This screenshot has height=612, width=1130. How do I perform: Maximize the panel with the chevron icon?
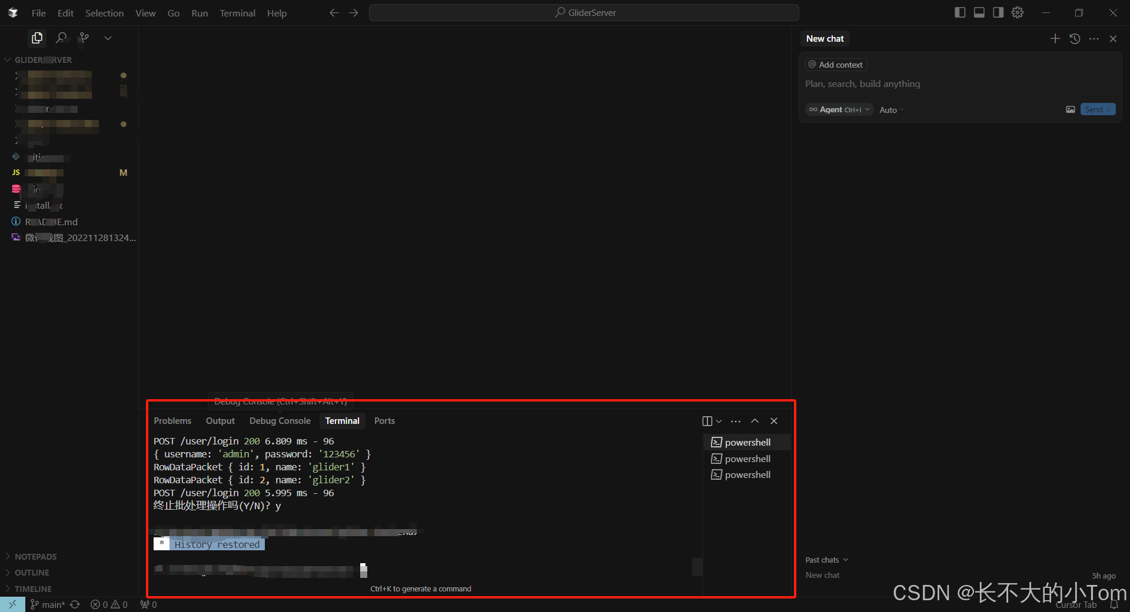tap(755, 421)
